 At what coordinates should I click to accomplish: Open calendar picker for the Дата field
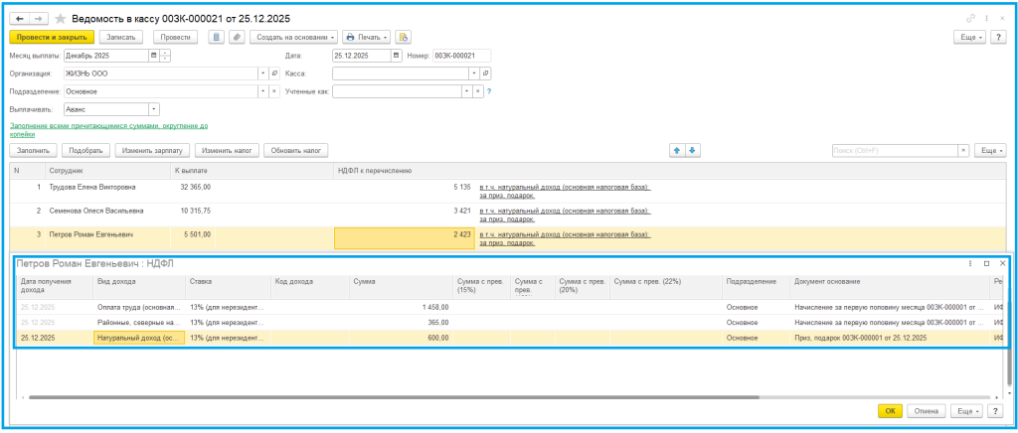[397, 56]
